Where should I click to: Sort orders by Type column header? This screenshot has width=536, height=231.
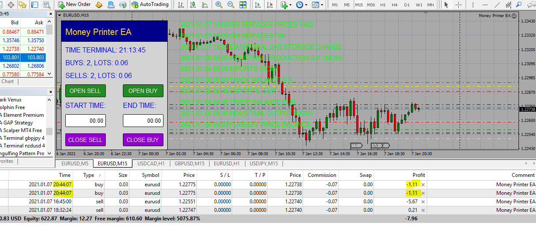click(x=89, y=175)
